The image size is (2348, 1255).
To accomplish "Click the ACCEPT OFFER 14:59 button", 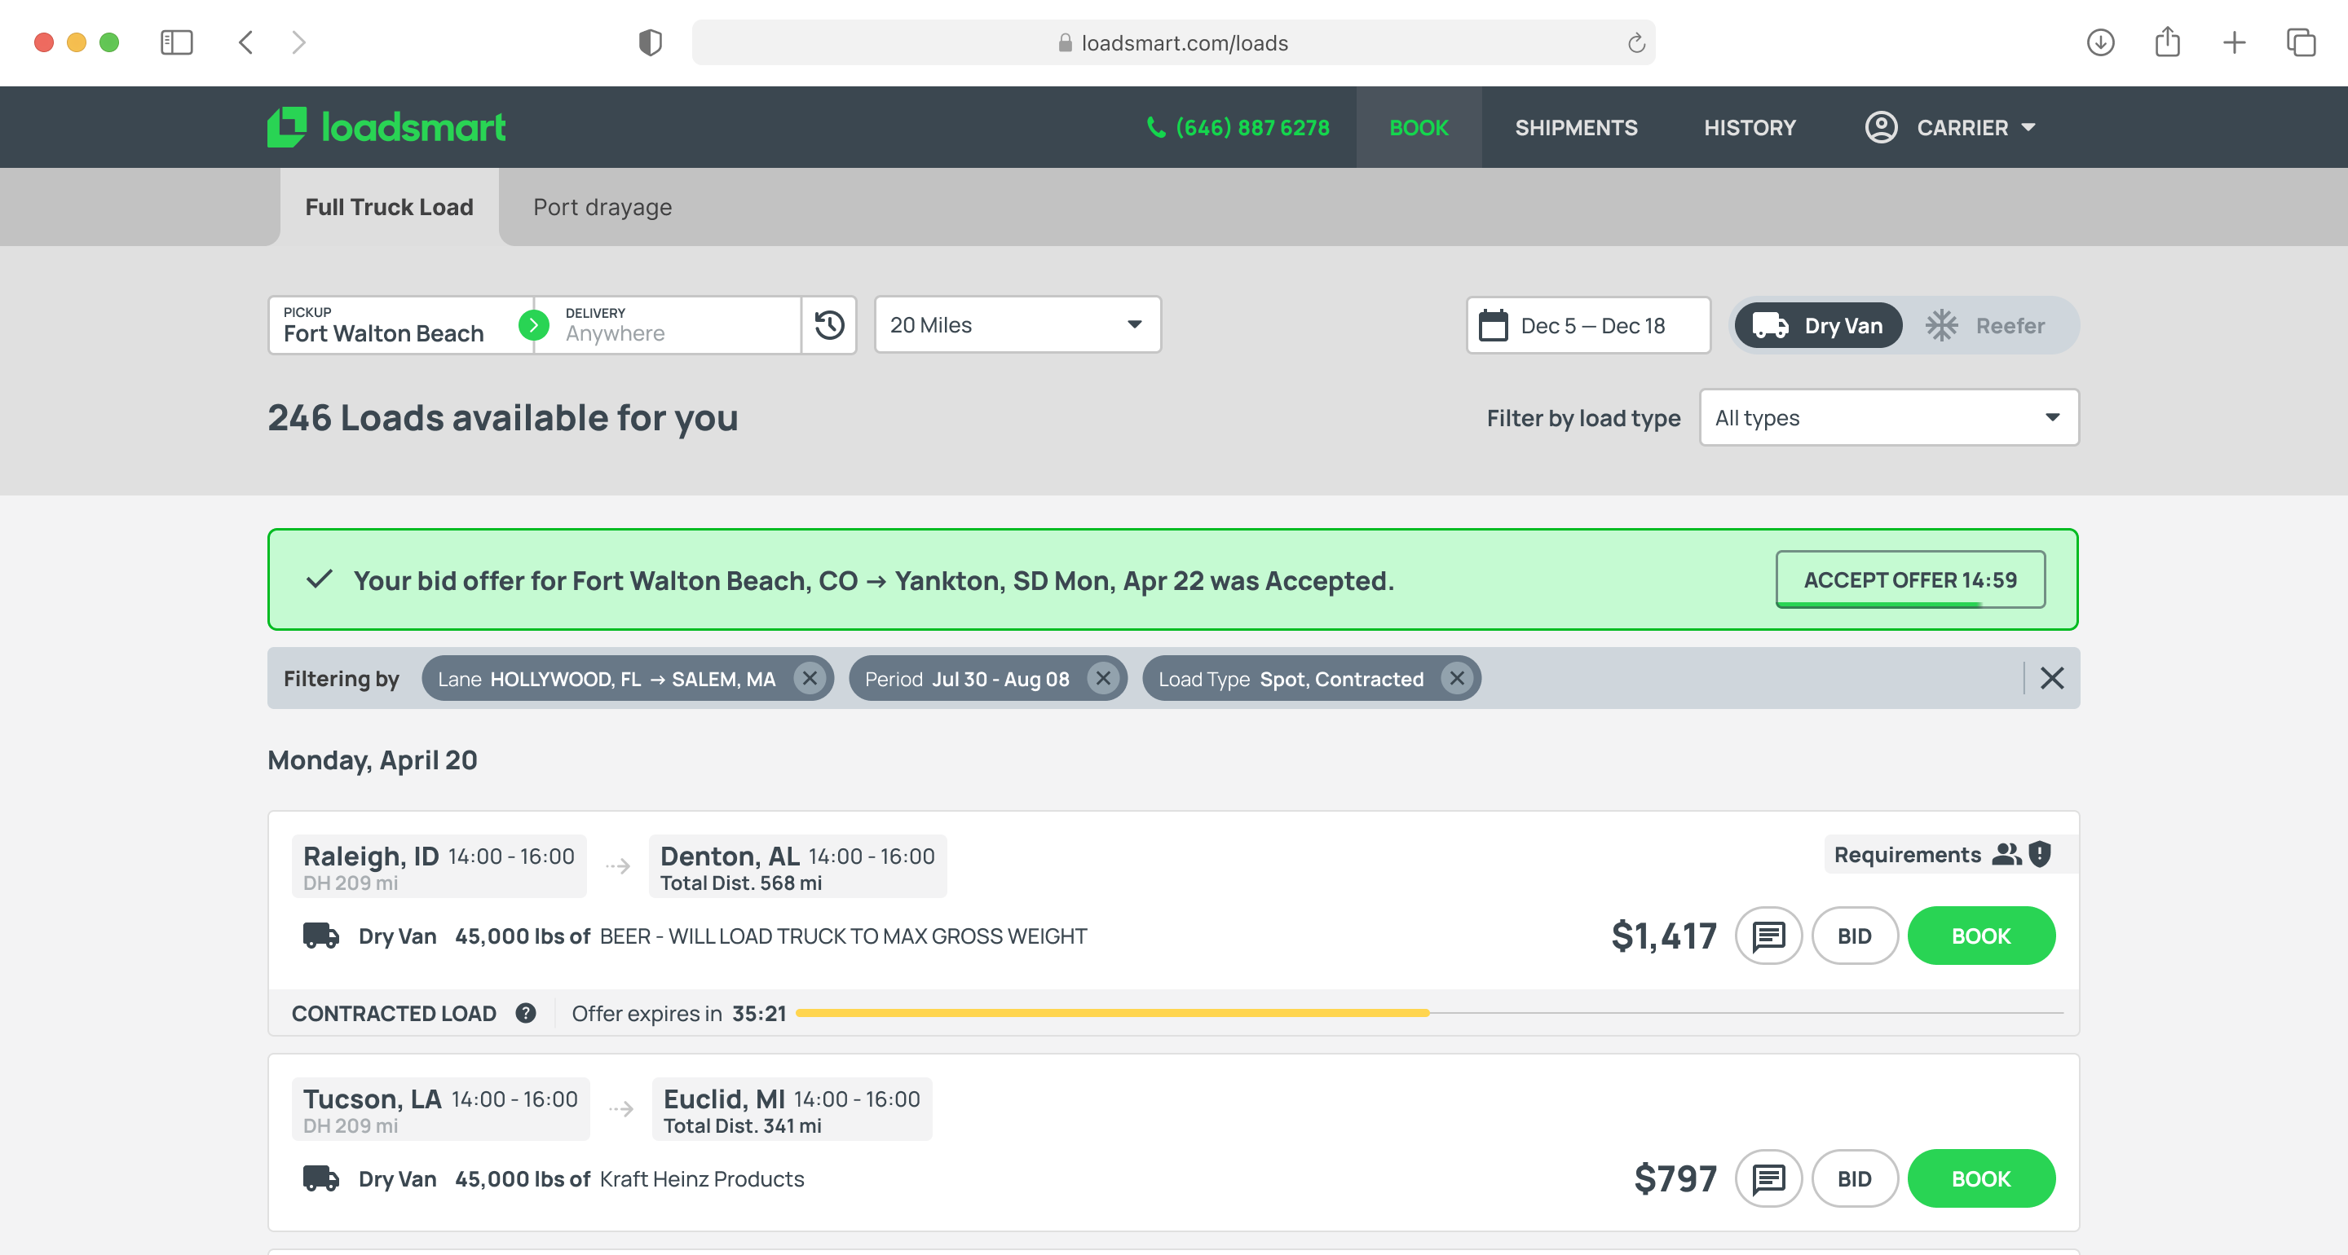I will [1909, 579].
